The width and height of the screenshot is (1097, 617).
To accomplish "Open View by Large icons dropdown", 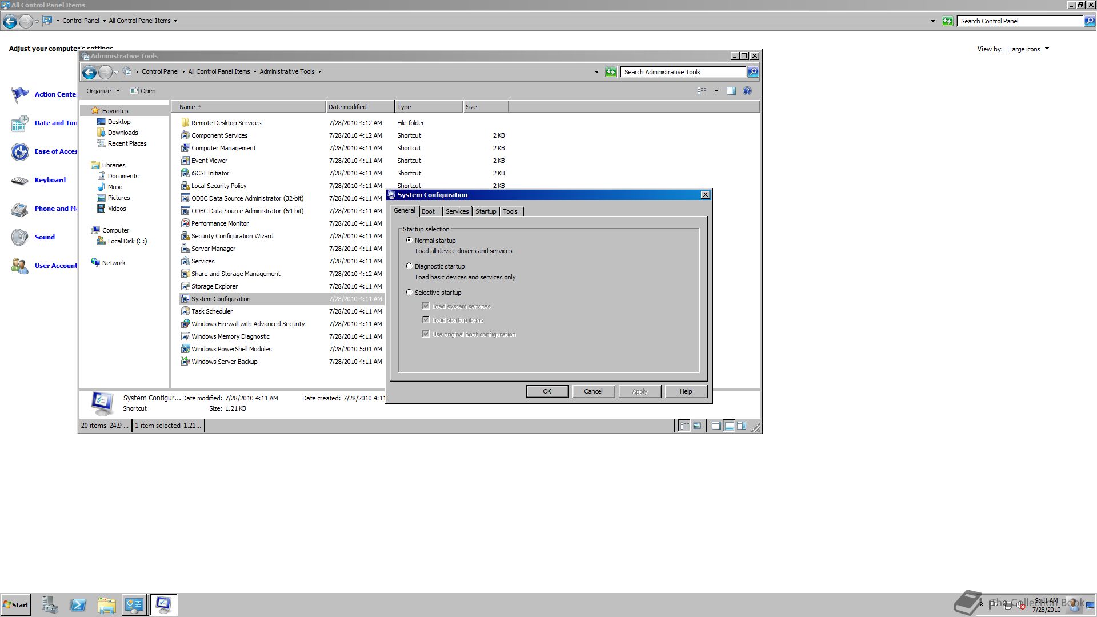I will [1029, 49].
